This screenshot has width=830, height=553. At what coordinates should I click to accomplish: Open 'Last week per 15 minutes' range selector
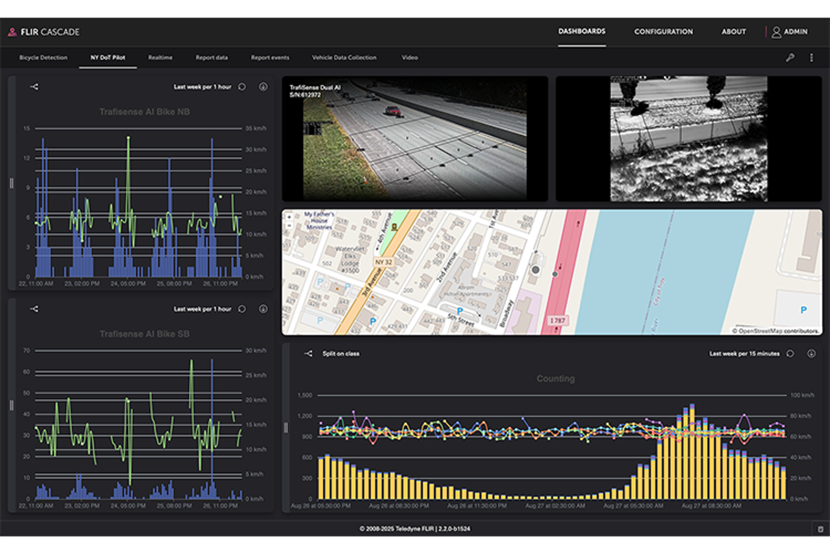pyautogui.click(x=744, y=354)
